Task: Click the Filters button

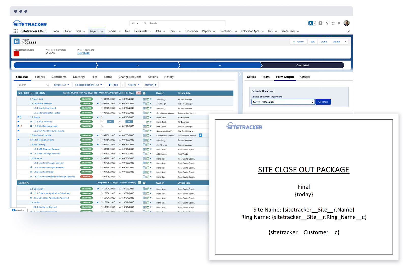Action: pos(113,85)
